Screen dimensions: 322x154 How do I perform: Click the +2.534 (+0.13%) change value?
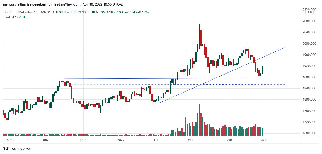pos(137,12)
